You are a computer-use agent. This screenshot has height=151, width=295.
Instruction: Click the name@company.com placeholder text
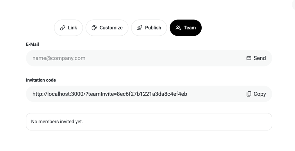tap(59, 58)
